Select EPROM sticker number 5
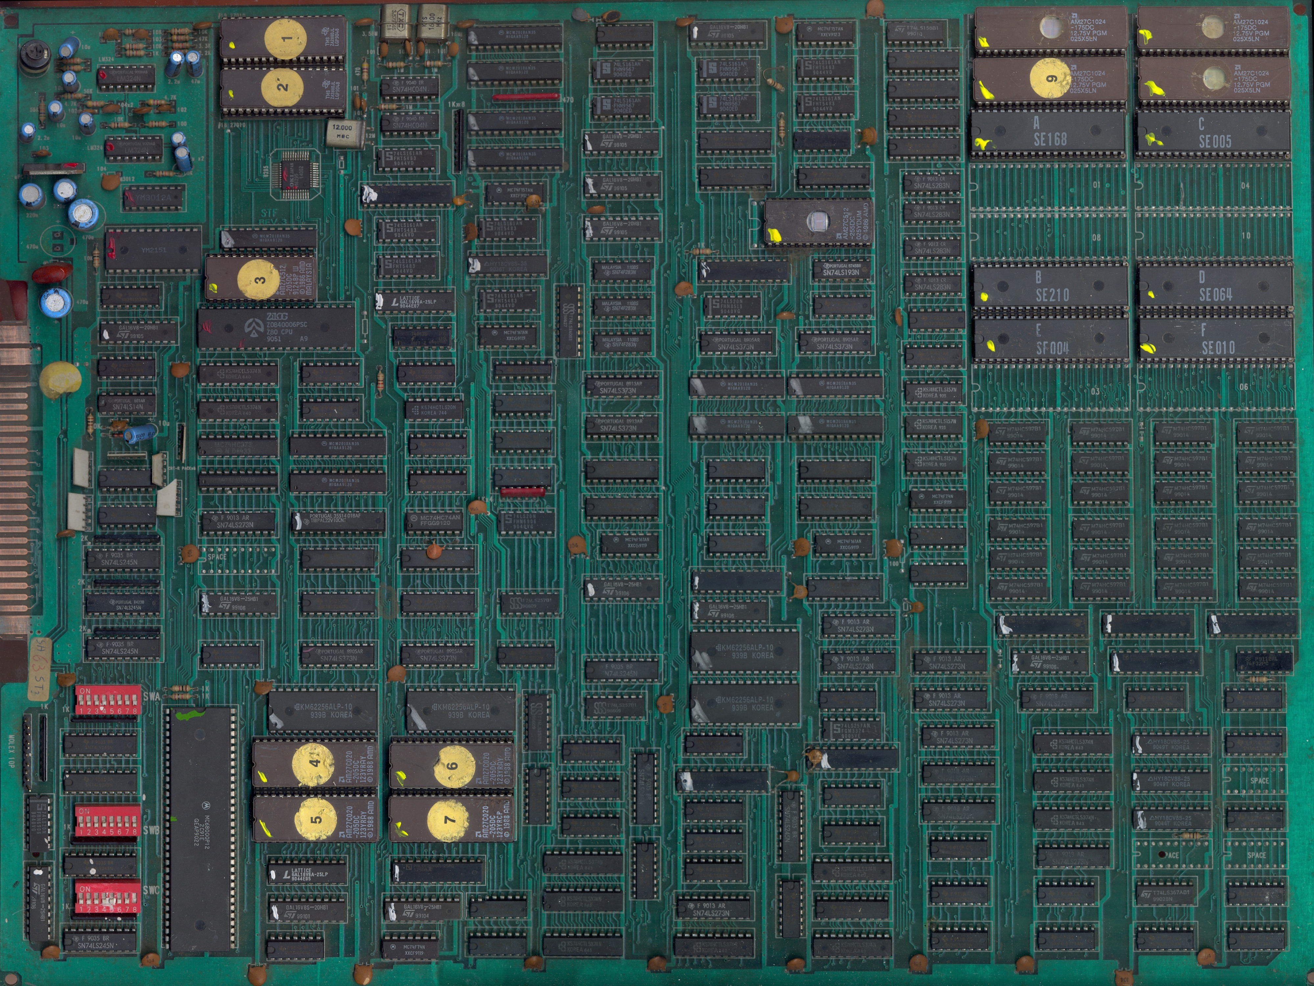 pos(316,820)
